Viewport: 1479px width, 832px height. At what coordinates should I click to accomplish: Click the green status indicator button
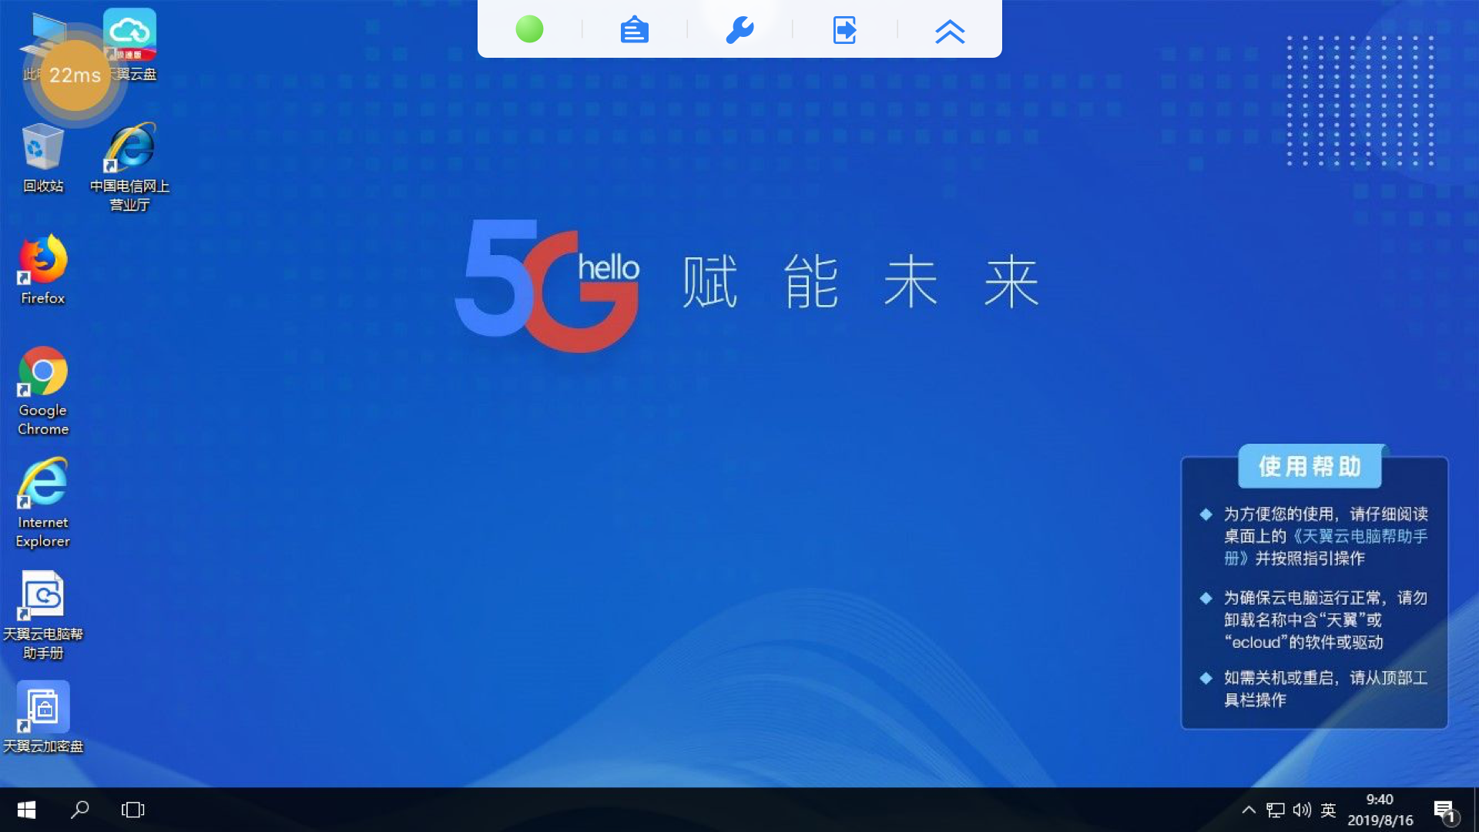click(529, 29)
